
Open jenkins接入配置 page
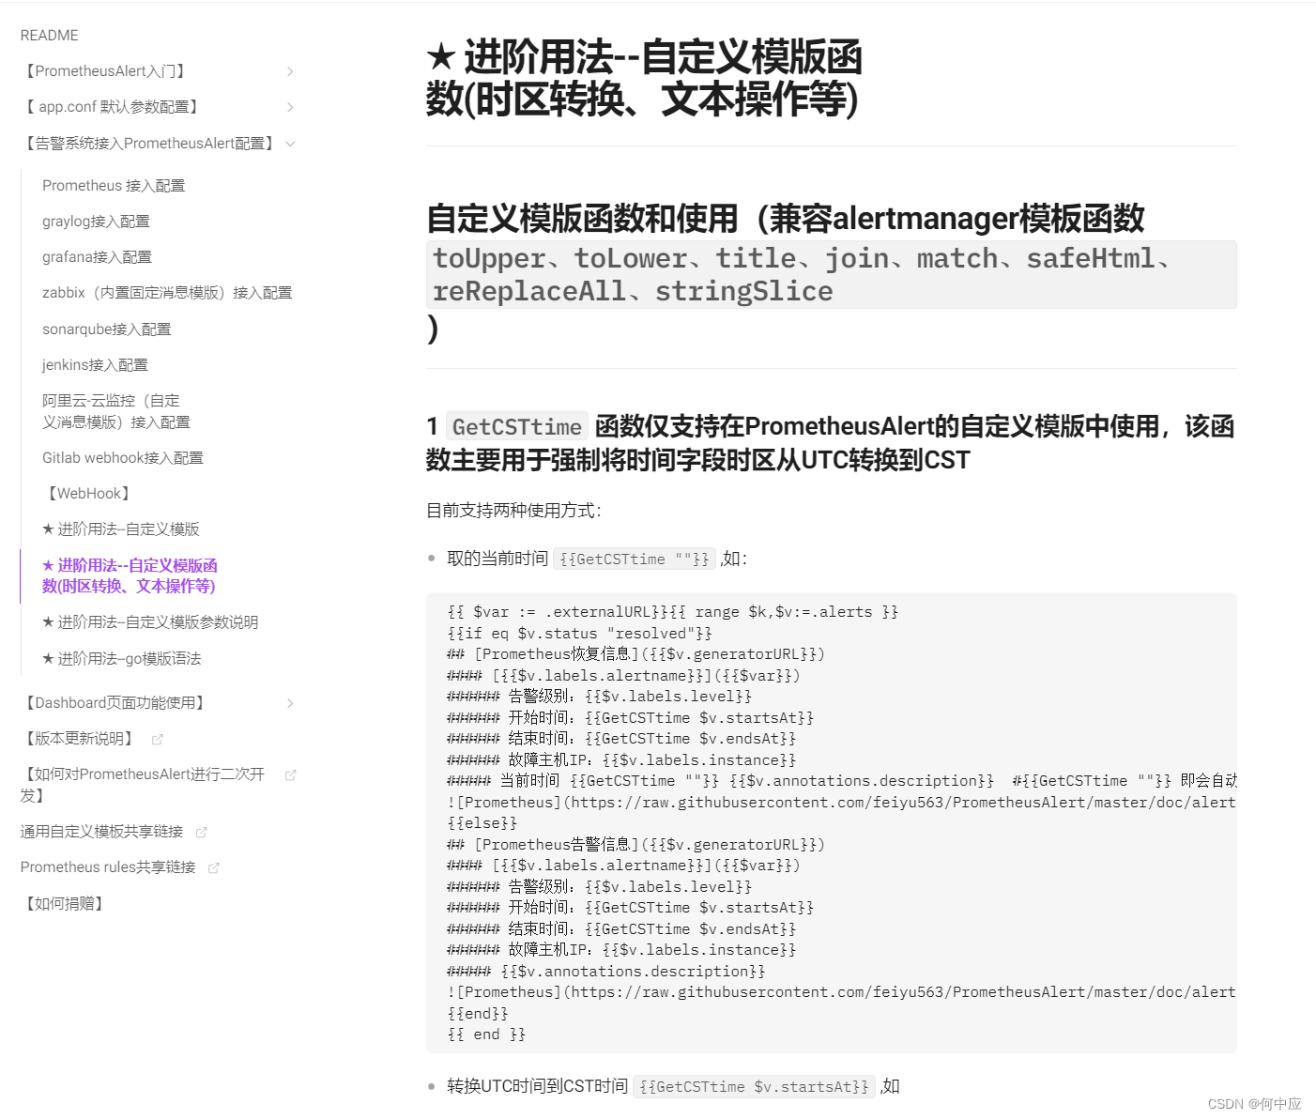coord(95,365)
